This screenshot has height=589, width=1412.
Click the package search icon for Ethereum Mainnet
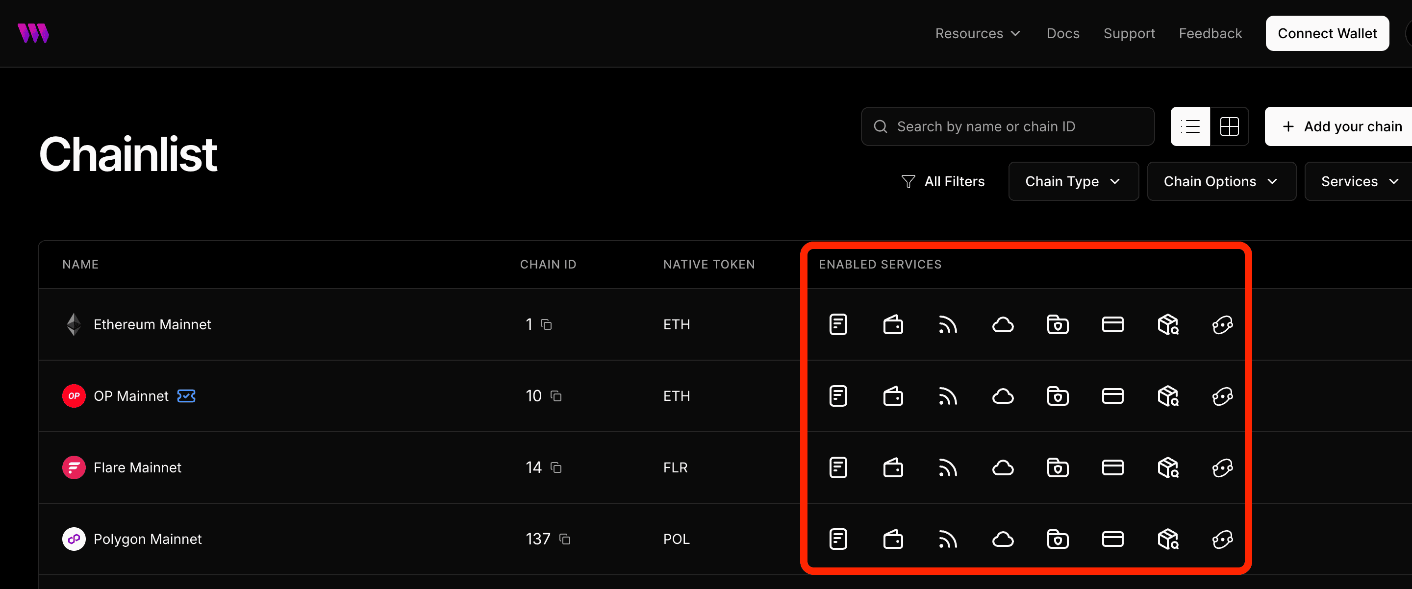click(1167, 324)
